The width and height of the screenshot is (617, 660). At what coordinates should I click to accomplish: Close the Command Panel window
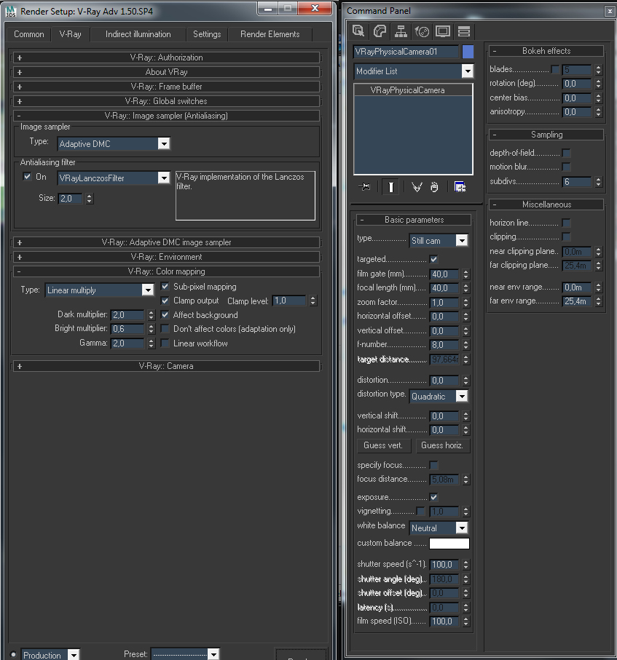click(x=610, y=12)
